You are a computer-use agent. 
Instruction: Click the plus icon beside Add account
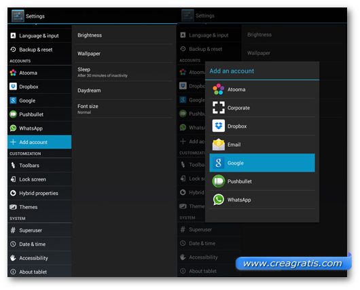tap(13, 142)
